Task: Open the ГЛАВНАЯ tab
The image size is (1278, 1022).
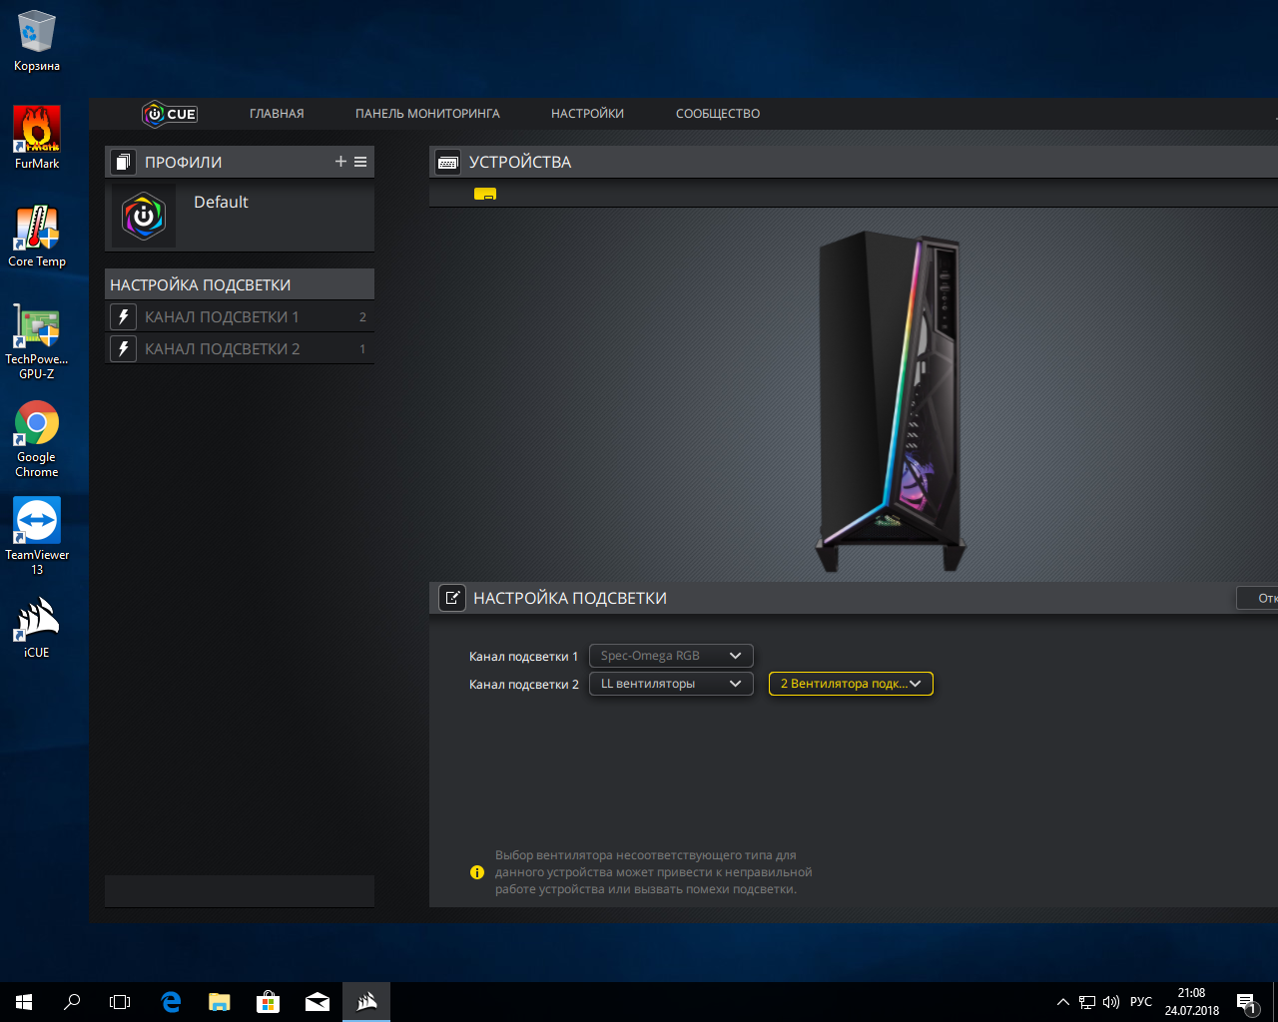Action: tap(277, 114)
